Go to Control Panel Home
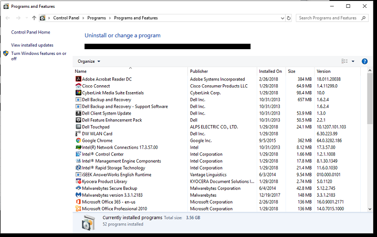Viewport: 377px width, 237px height. pyautogui.click(x=30, y=32)
